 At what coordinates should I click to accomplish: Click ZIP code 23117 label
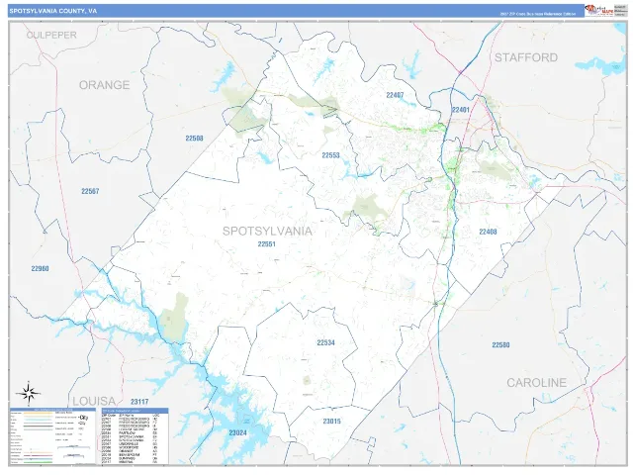click(x=139, y=402)
